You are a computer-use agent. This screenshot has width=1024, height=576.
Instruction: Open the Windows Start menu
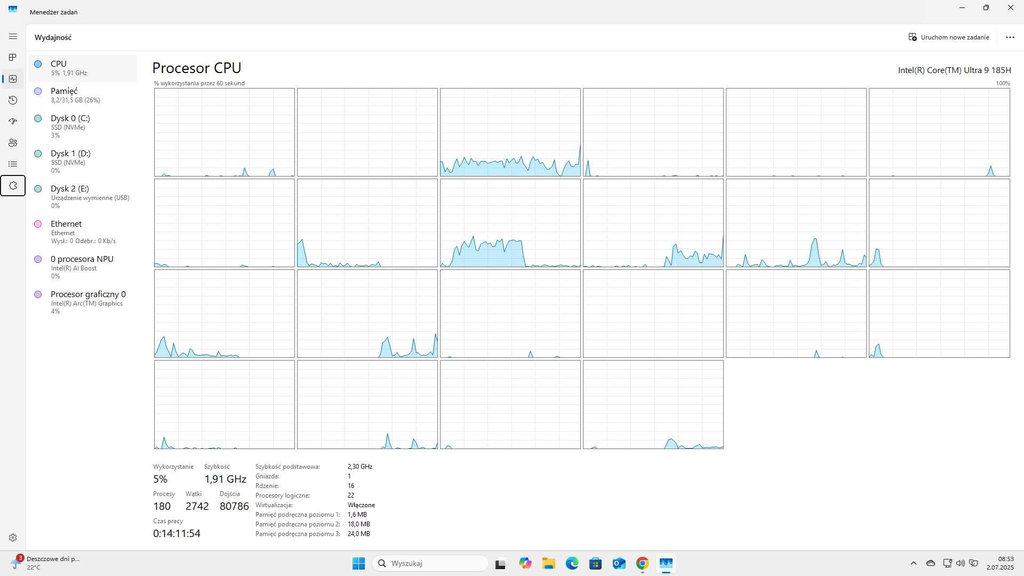click(x=358, y=563)
